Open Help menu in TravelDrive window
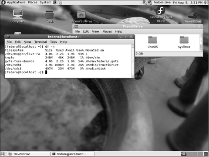The width and height of the screenshot is (209, 157). [118, 31]
